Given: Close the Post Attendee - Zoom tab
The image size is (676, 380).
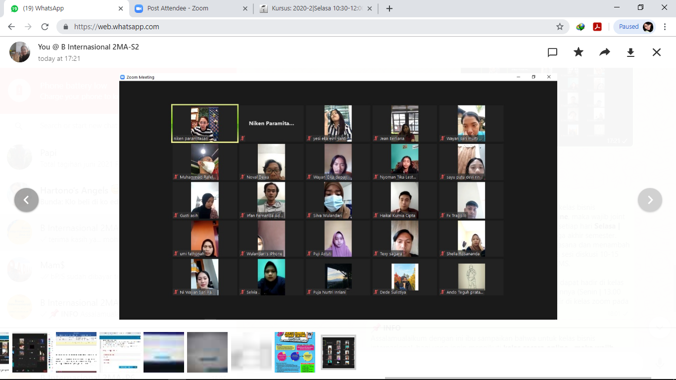Looking at the screenshot, I should (245, 8).
